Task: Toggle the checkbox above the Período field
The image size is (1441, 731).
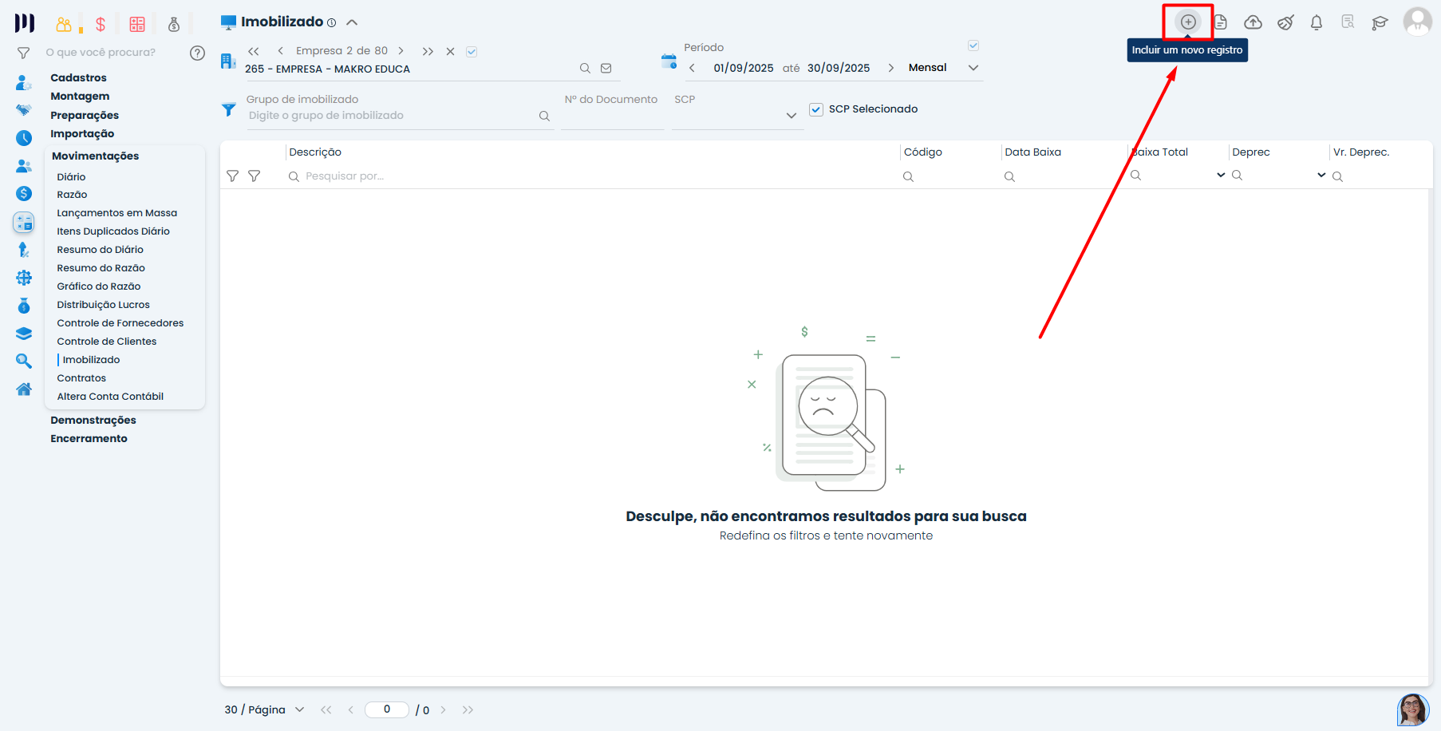Action: pos(973,45)
